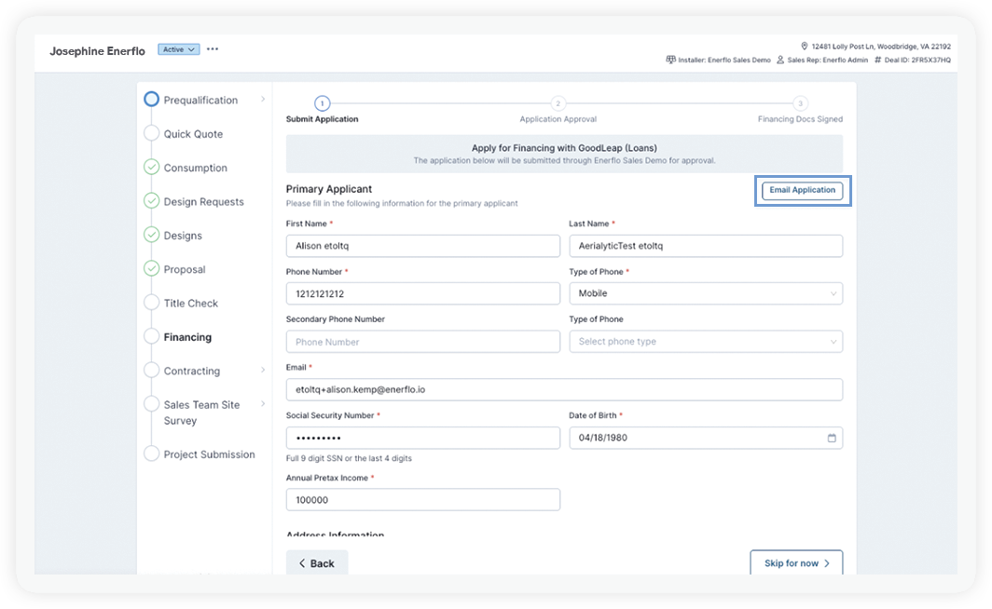The height and width of the screenshot is (609, 992).
Task: Click Skip for now button
Action: 796,562
